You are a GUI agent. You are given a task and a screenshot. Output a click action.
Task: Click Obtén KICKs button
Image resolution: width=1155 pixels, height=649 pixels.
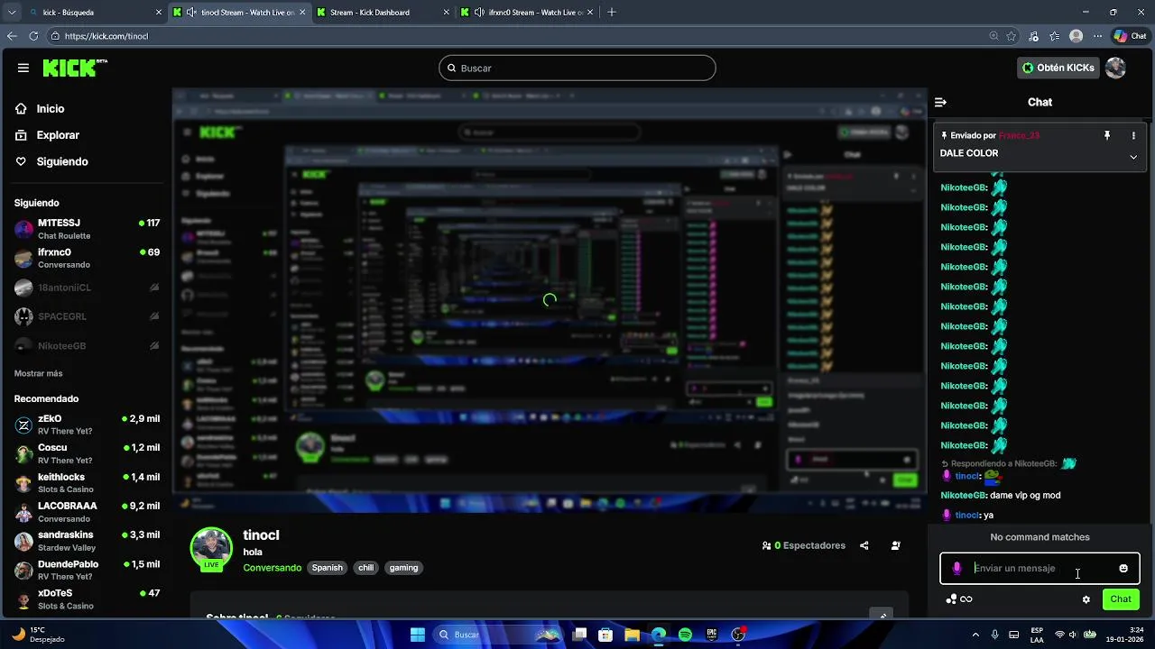[1058, 68]
